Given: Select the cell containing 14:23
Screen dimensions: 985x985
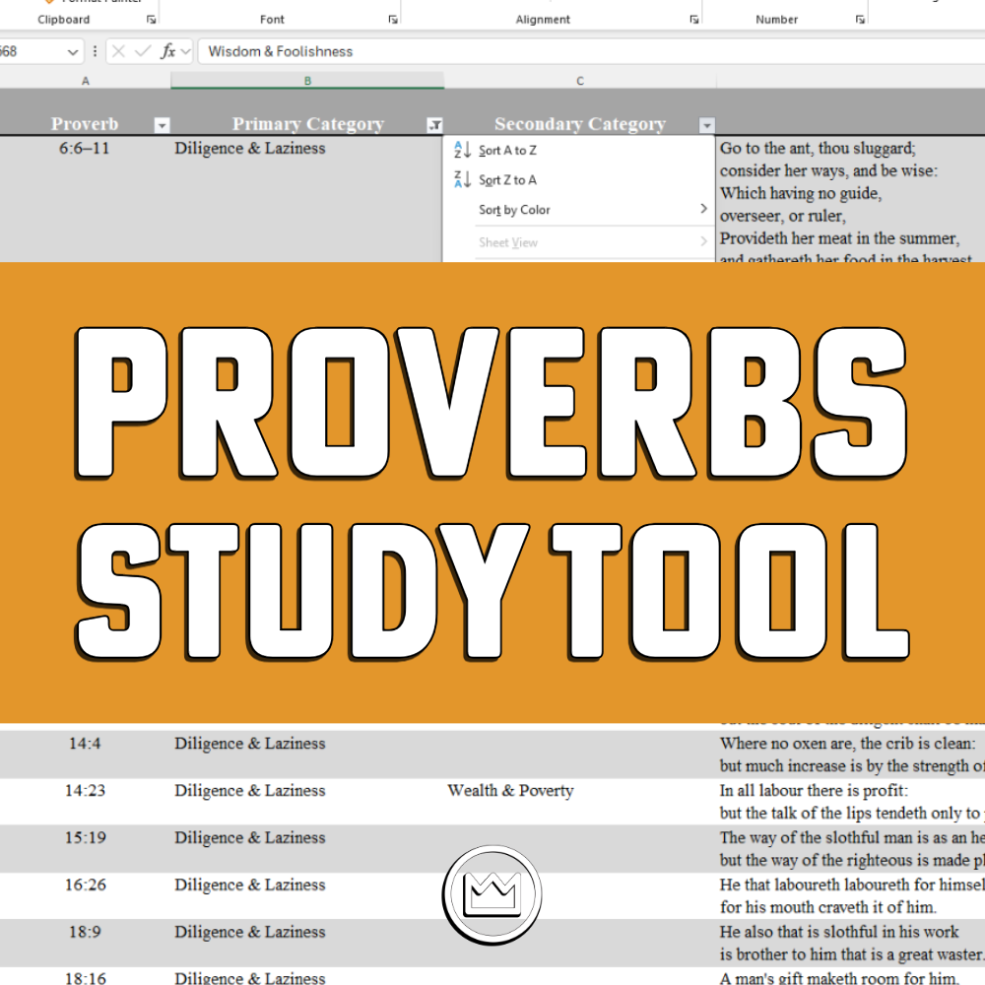Looking at the screenshot, I should (x=85, y=790).
